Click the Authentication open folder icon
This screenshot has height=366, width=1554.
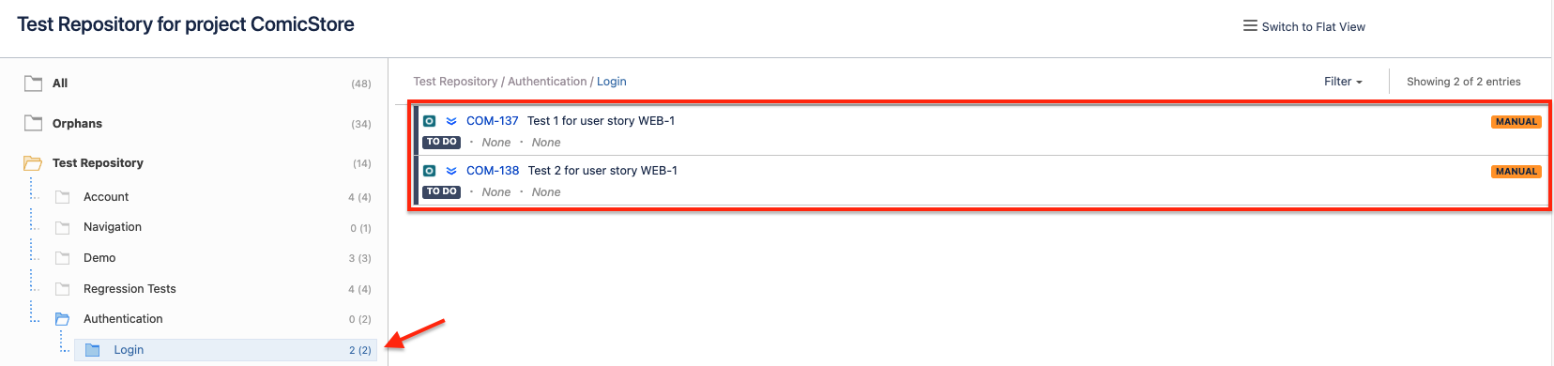(63, 319)
